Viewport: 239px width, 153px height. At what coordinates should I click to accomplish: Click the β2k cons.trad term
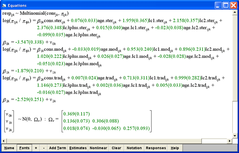coord(51,78)
